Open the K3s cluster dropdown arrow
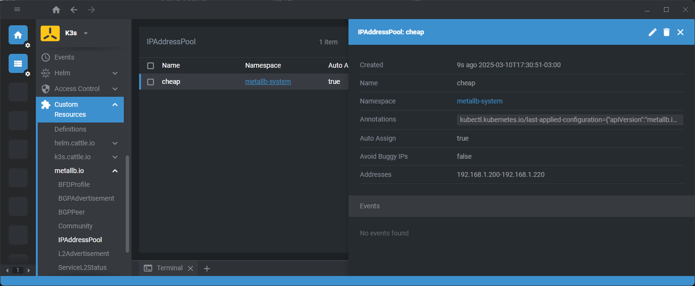Image resolution: width=695 pixels, height=286 pixels. click(x=86, y=33)
